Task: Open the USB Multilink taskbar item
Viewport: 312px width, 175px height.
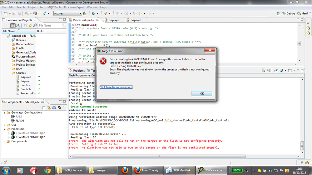Action: [180, 170]
